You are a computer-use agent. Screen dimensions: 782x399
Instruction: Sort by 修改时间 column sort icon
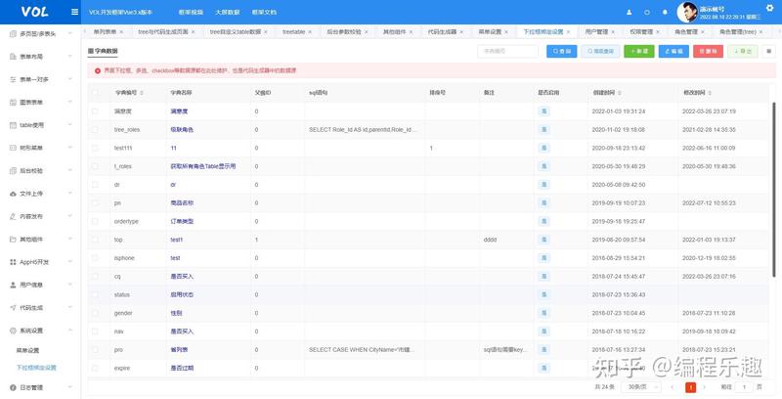pyautogui.click(x=710, y=93)
